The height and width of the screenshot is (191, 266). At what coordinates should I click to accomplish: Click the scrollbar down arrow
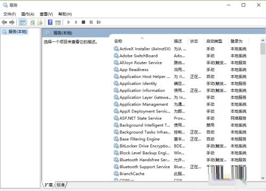click(x=263, y=178)
